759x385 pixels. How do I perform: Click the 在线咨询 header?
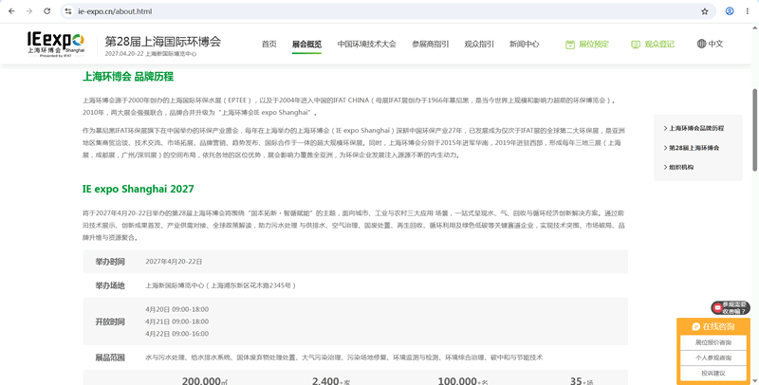tap(713, 326)
